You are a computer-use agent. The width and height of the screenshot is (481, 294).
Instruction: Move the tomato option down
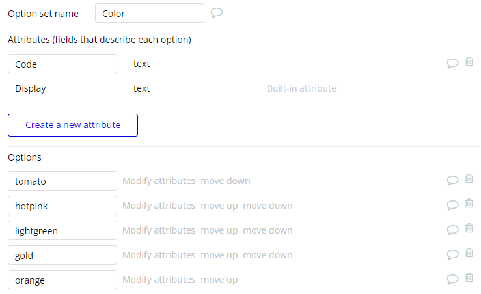click(225, 181)
